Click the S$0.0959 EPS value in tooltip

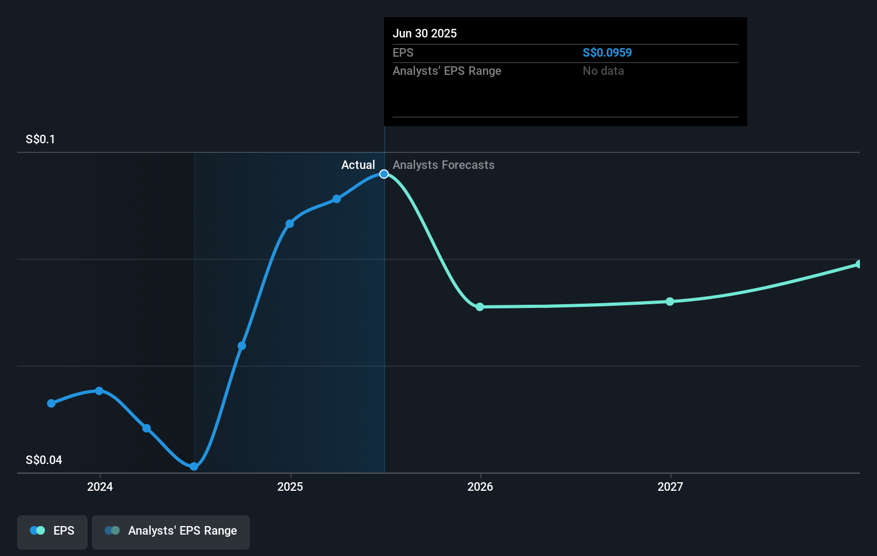[607, 53]
